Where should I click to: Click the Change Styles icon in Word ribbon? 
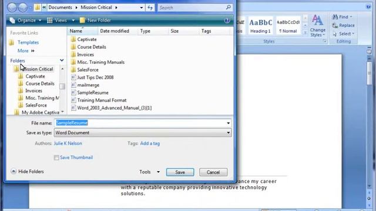tap(317, 20)
